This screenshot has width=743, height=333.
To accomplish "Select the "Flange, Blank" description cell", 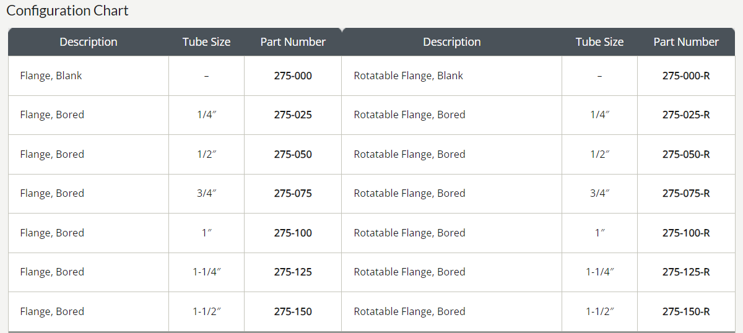I will [x=51, y=76].
